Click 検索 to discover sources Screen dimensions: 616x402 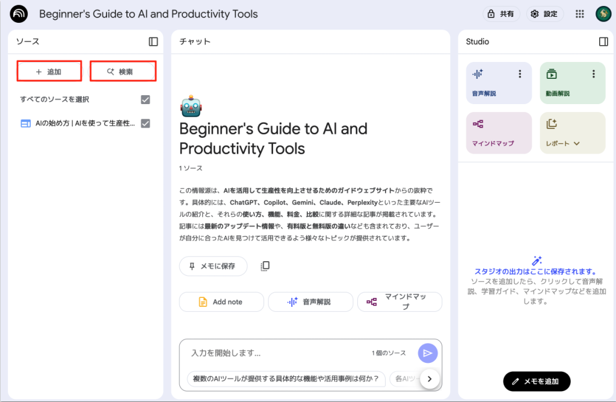coord(123,72)
